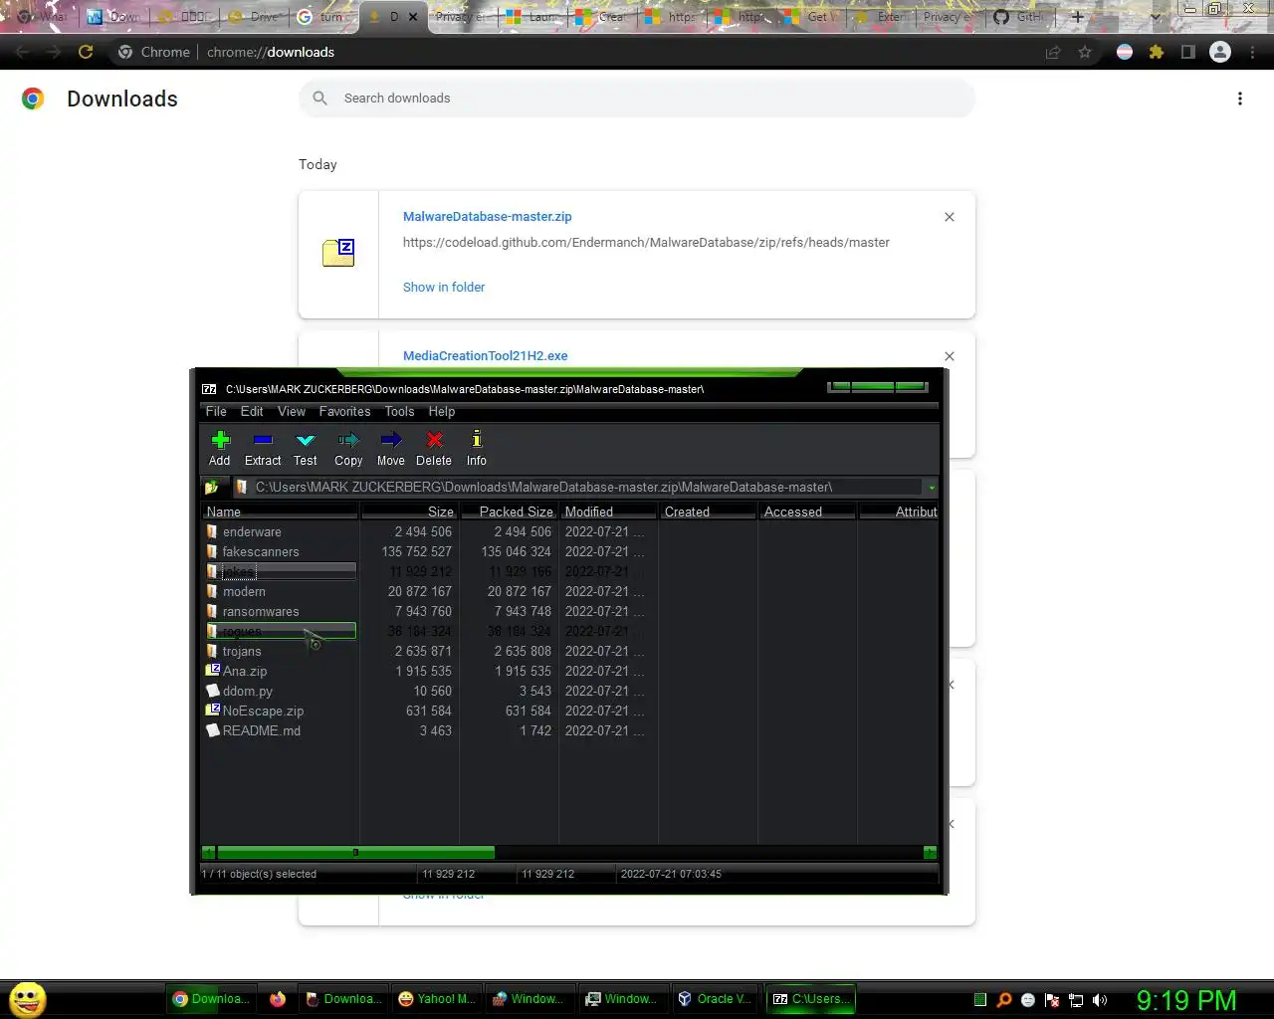Click the Add button in 7-Zip toolbar
This screenshot has width=1274, height=1019.
pos(220,448)
